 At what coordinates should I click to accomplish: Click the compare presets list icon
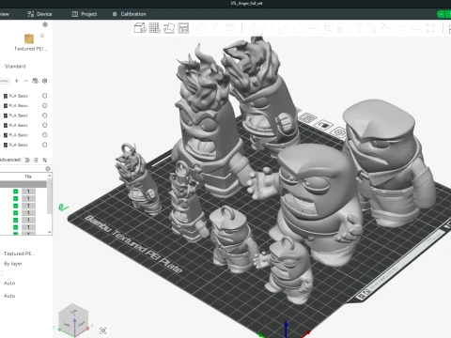36,160
